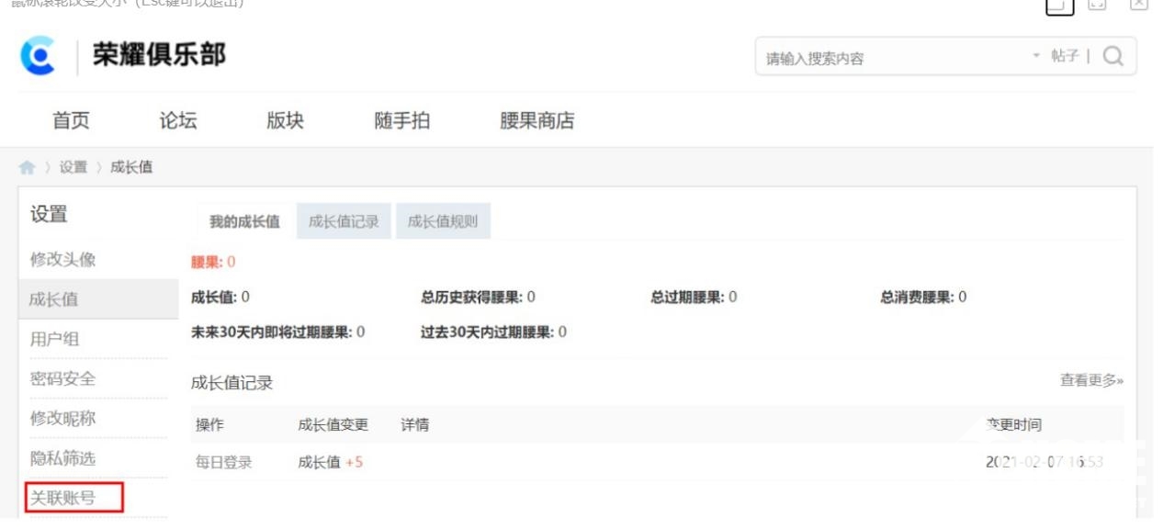The image size is (1163, 529).
Task: Open 修改头像 in settings sidebar
Action: tap(62, 260)
